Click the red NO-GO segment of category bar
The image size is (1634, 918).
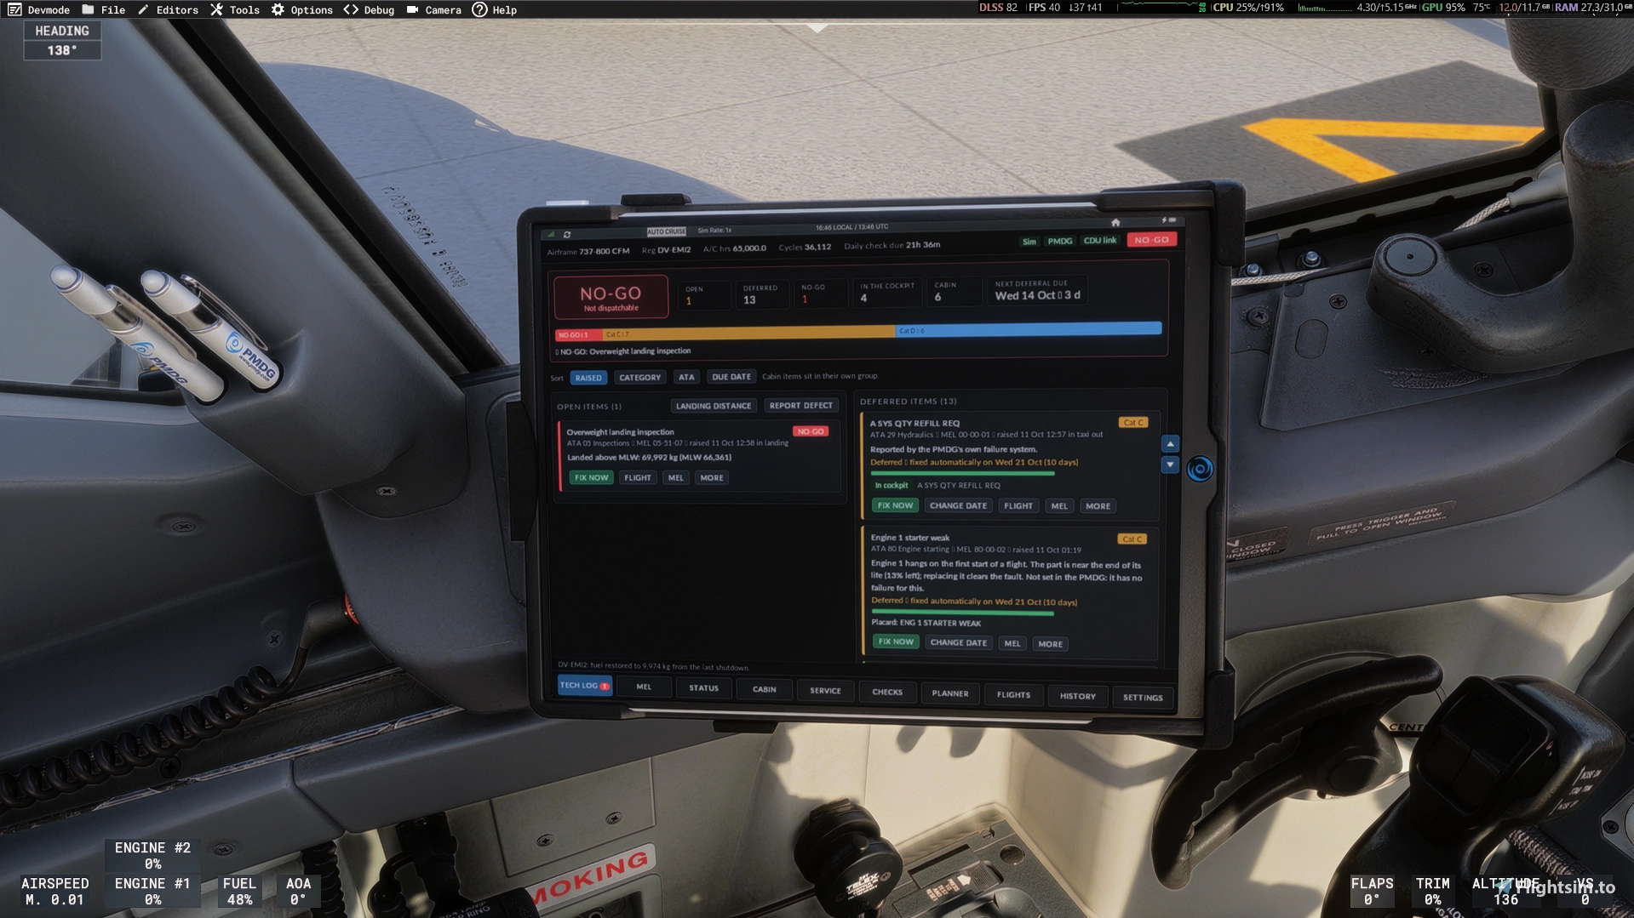click(578, 335)
